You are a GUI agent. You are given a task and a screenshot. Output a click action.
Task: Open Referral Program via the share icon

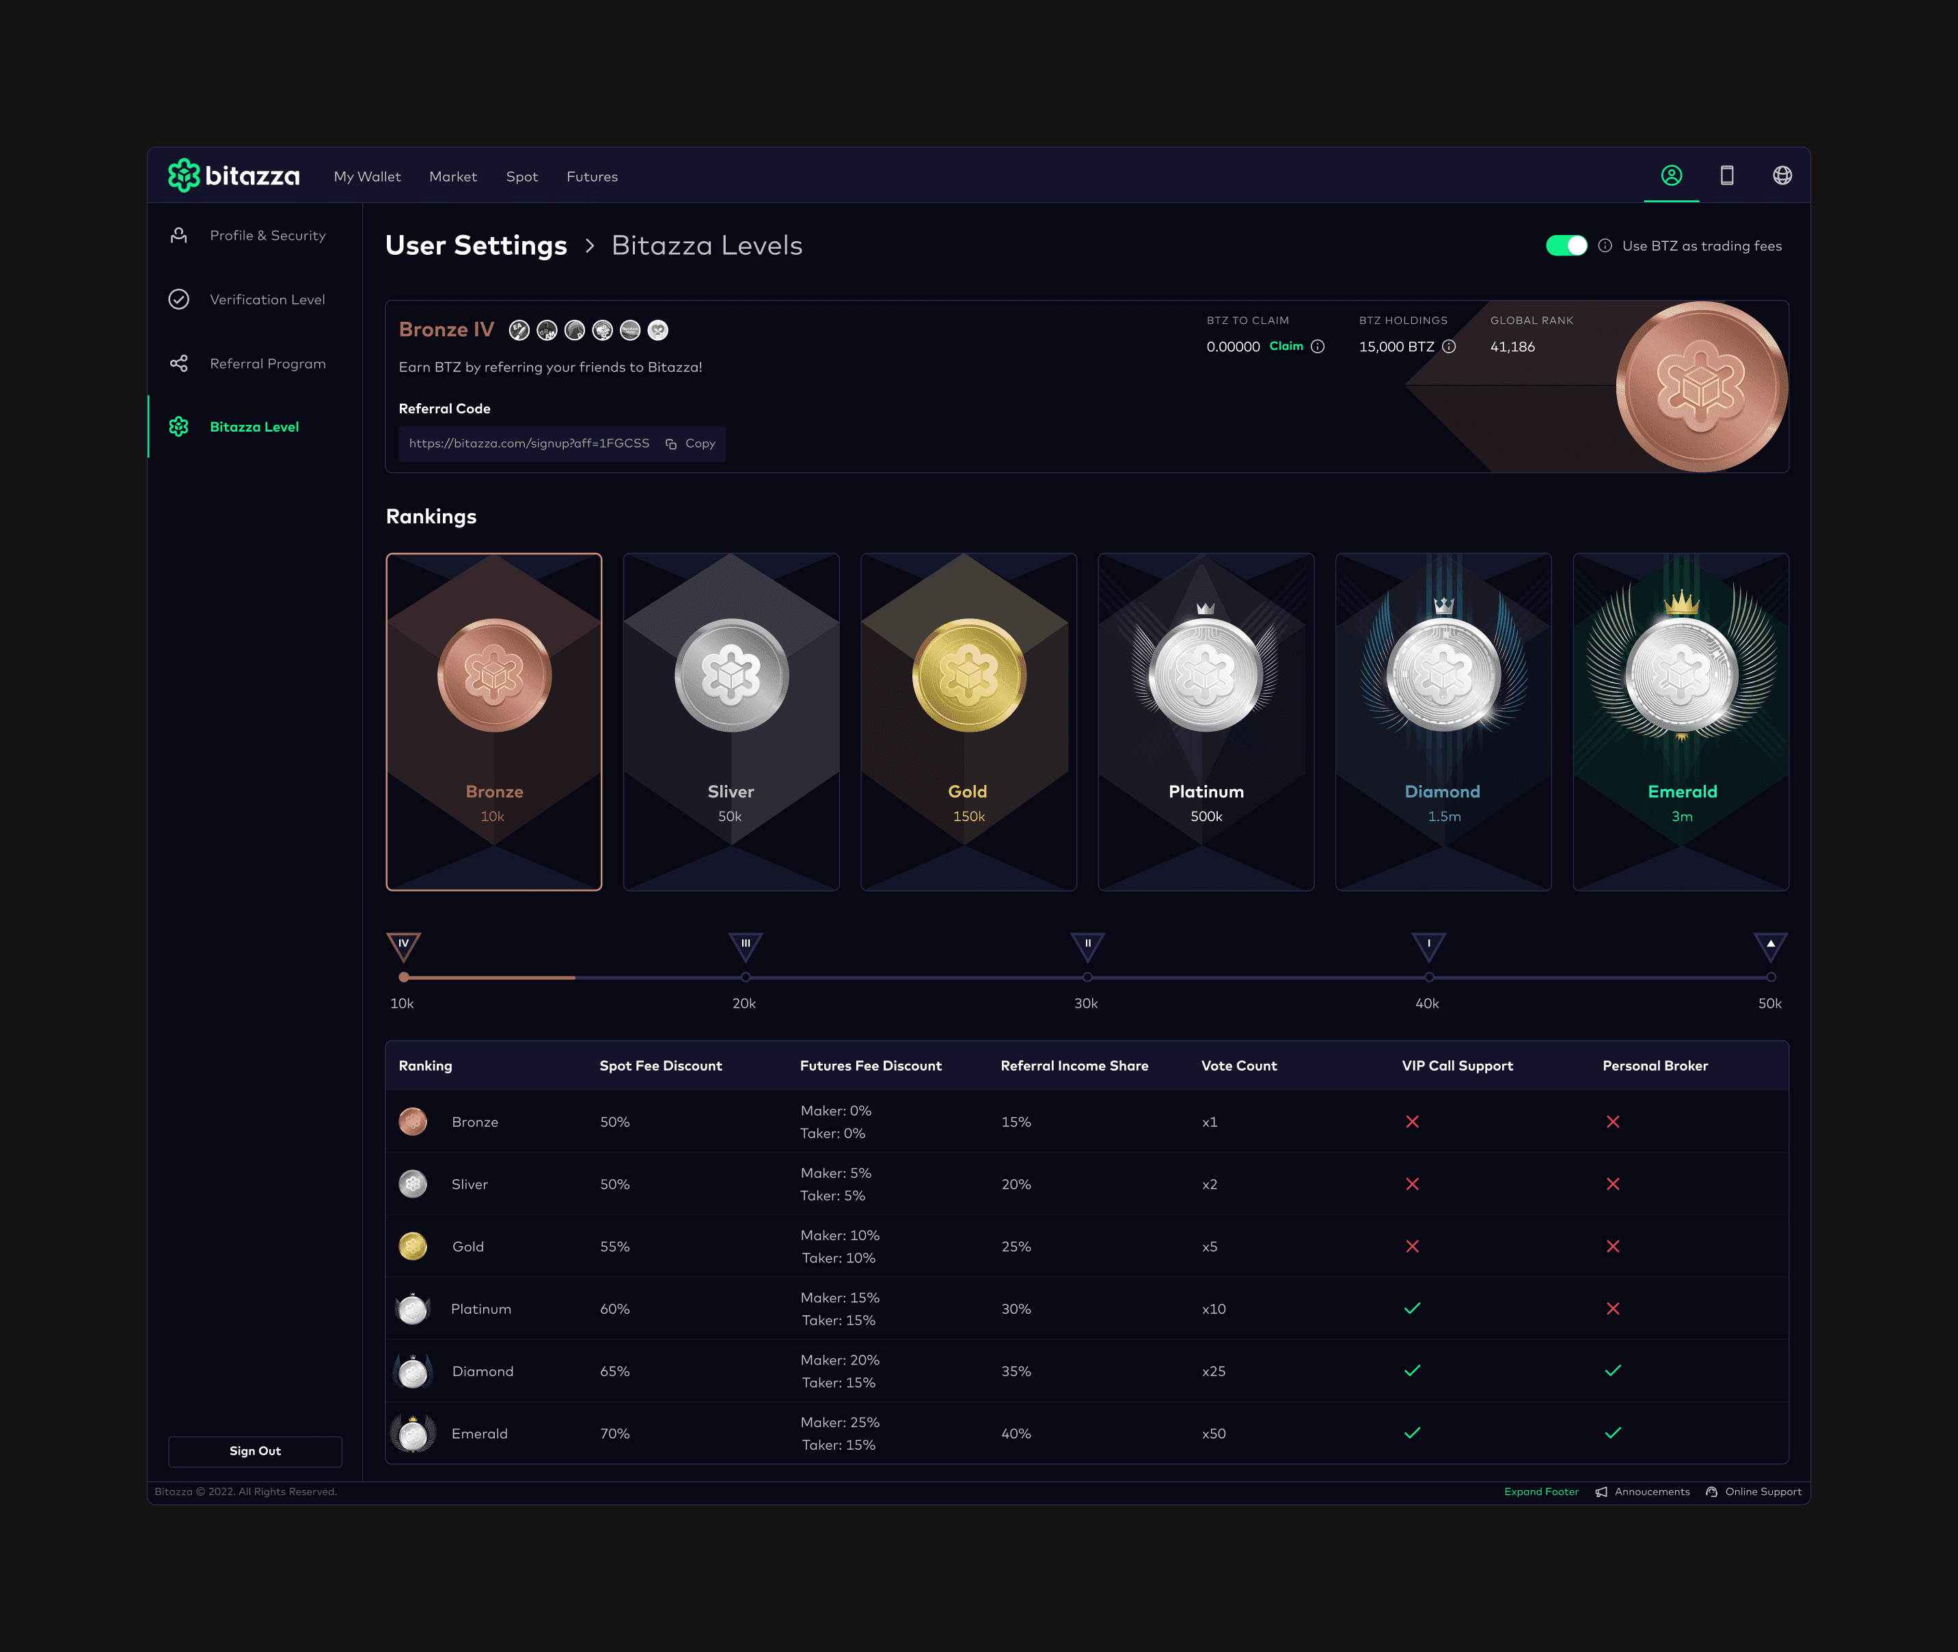coord(178,363)
